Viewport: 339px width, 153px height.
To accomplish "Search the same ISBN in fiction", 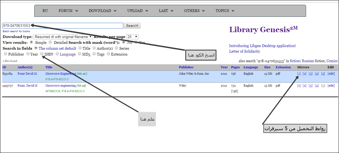I will pyautogui.click(x=295, y=61).
